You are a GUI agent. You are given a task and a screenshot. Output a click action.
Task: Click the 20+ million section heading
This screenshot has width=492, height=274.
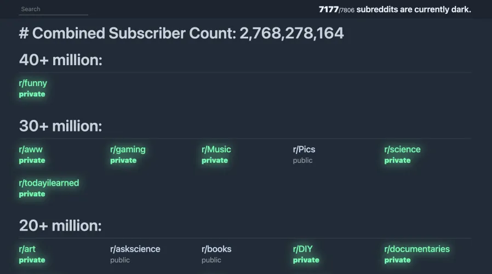tap(61, 225)
